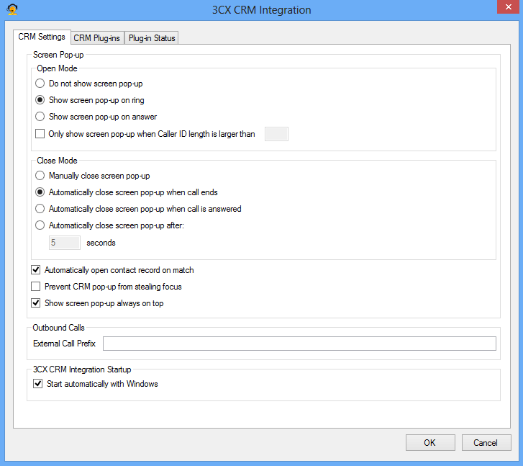This screenshot has height=466, width=523.
Task: Switch to the CRM Settings tab
Action: pos(42,37)
